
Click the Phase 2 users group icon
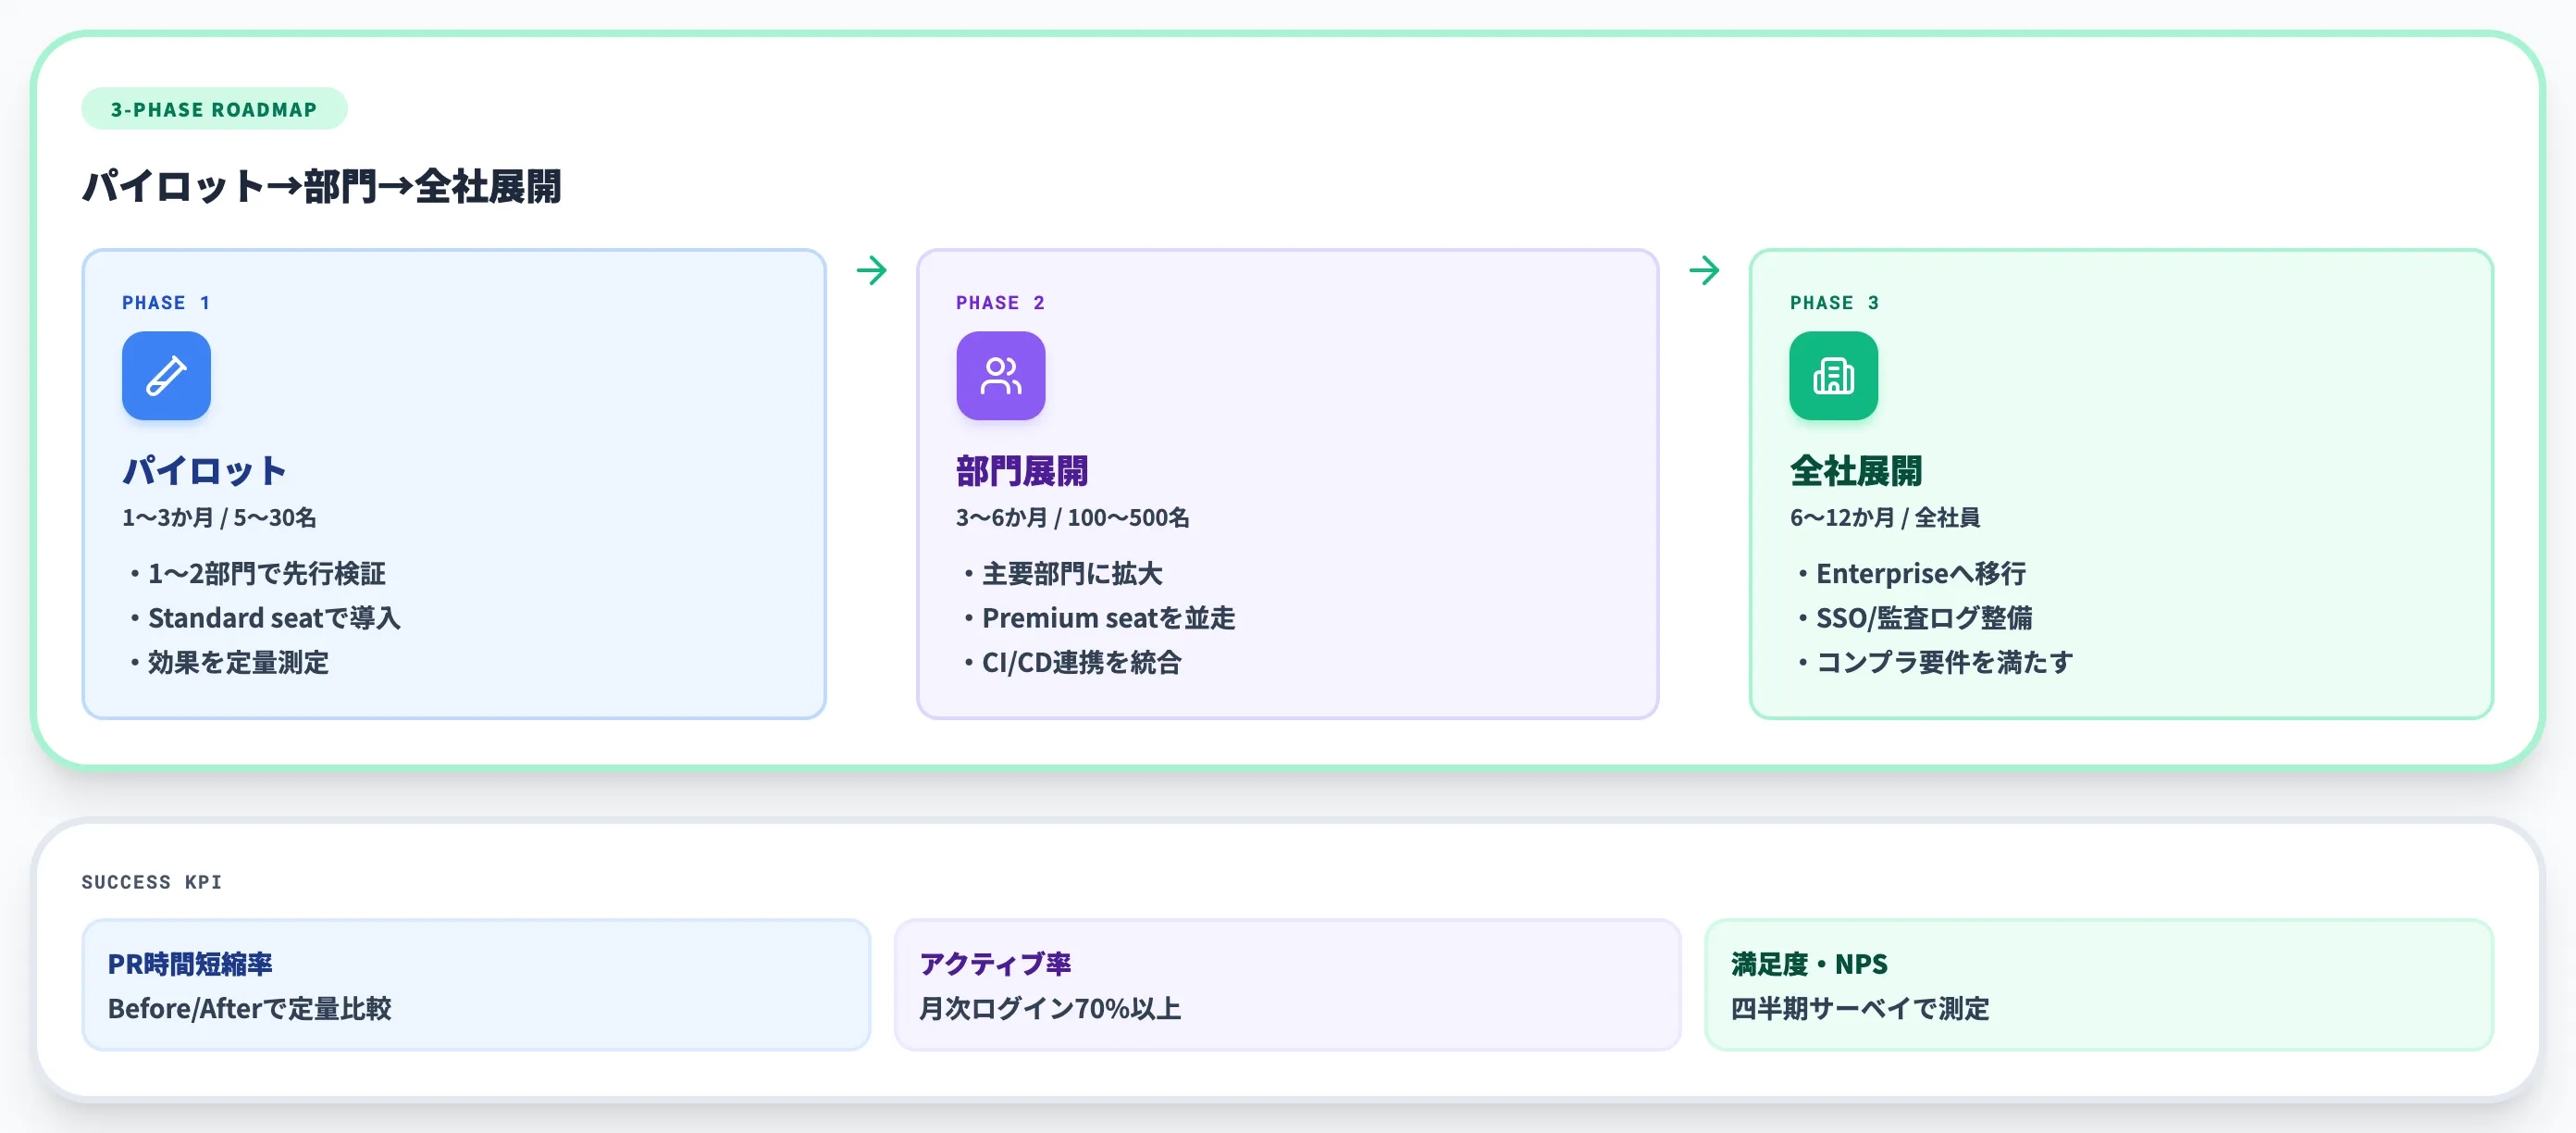coord(1000,376)
